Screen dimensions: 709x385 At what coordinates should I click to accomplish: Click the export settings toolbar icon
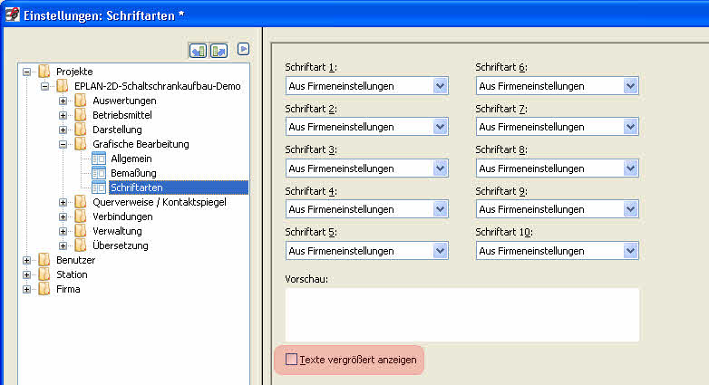point(219,50)
